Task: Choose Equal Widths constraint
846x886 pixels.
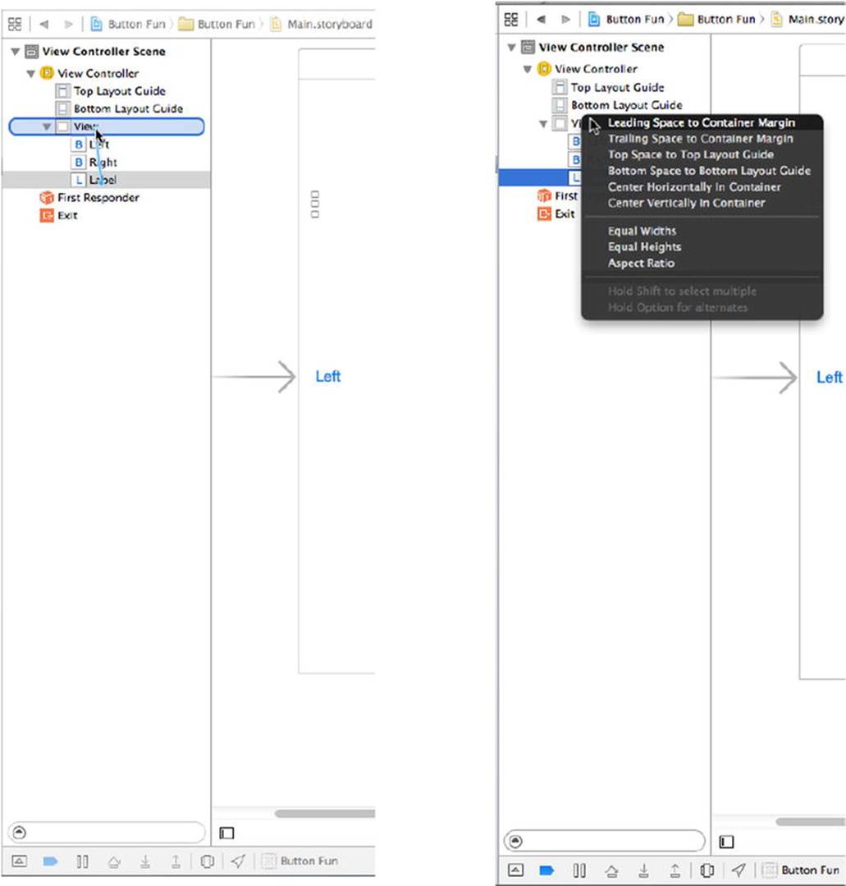Action: point(702,231)
